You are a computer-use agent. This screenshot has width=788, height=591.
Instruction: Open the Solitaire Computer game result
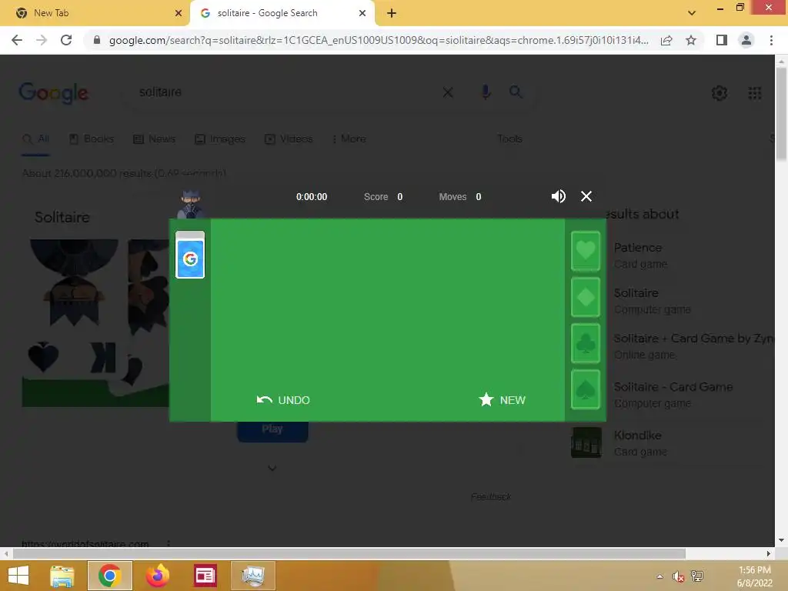click(652, 301)
